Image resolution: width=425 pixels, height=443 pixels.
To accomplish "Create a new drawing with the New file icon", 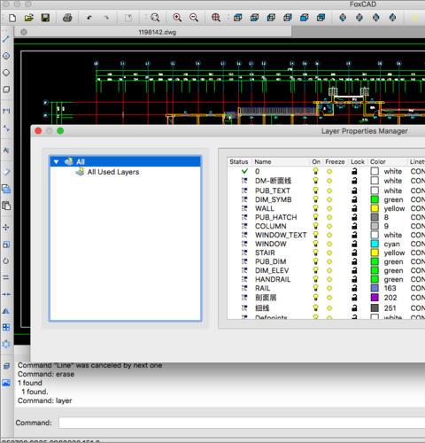I will point(12,18).
